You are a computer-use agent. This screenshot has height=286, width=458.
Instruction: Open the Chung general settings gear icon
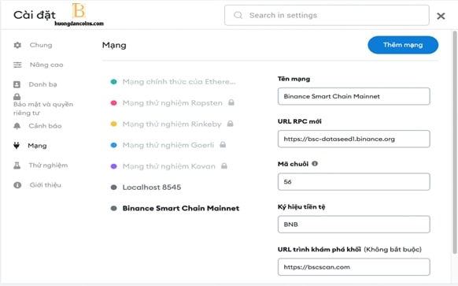pyautogui.click(x=17, y=45)
